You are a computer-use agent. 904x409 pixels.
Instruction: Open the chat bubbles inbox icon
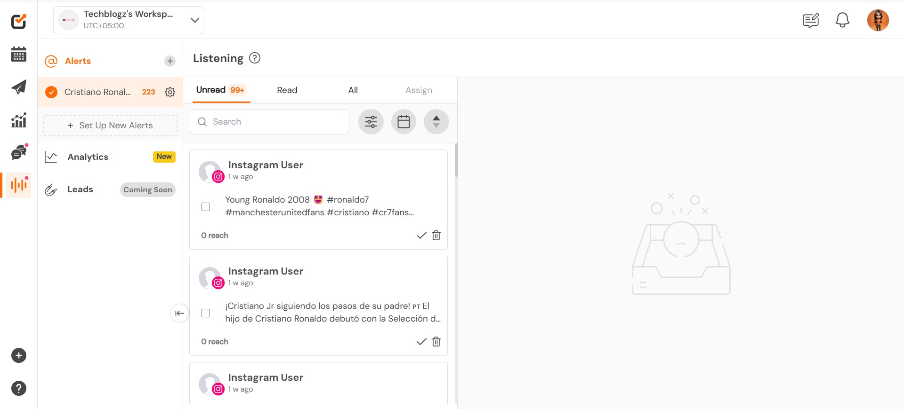(x=19, y=152)
